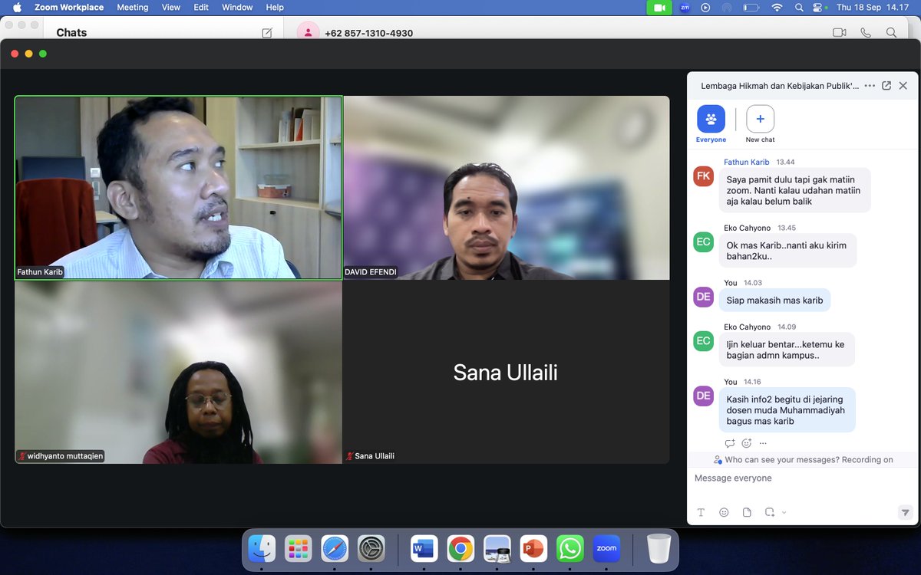Open Control Center in menu bar
This screenshot has width=921, height=575.
tap(818, 8)
